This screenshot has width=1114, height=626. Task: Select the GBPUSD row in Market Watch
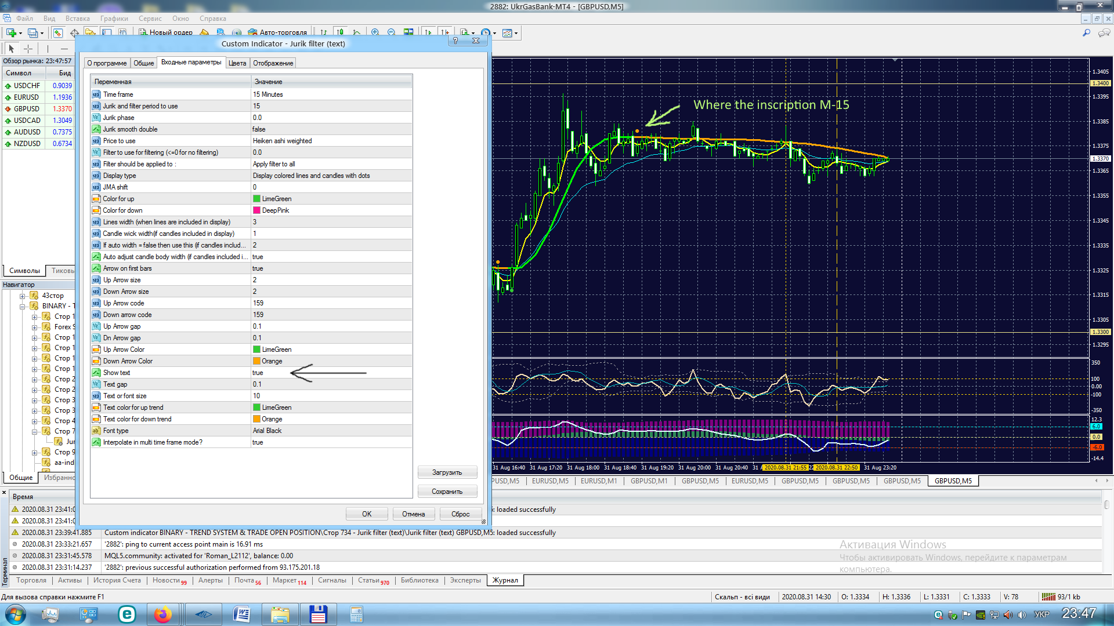click(x=27, y=109)
